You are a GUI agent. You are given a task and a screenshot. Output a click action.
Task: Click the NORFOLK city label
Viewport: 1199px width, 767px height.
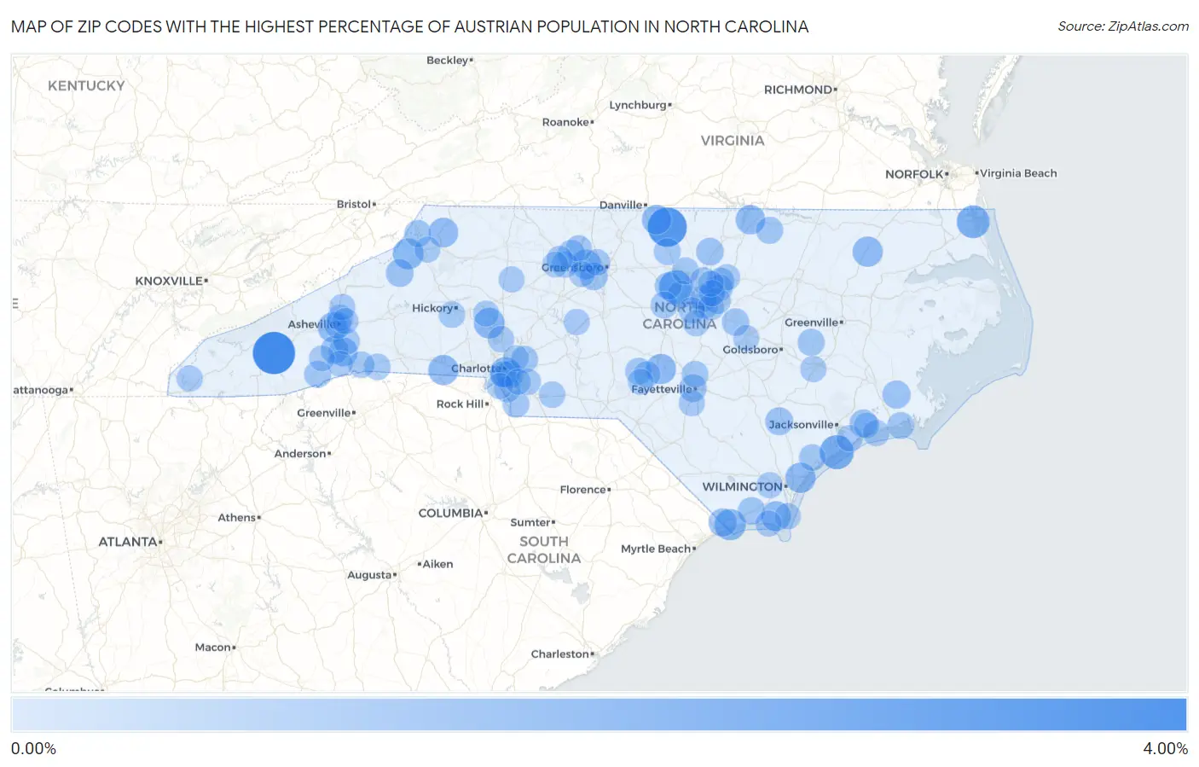tap(914, 174)
